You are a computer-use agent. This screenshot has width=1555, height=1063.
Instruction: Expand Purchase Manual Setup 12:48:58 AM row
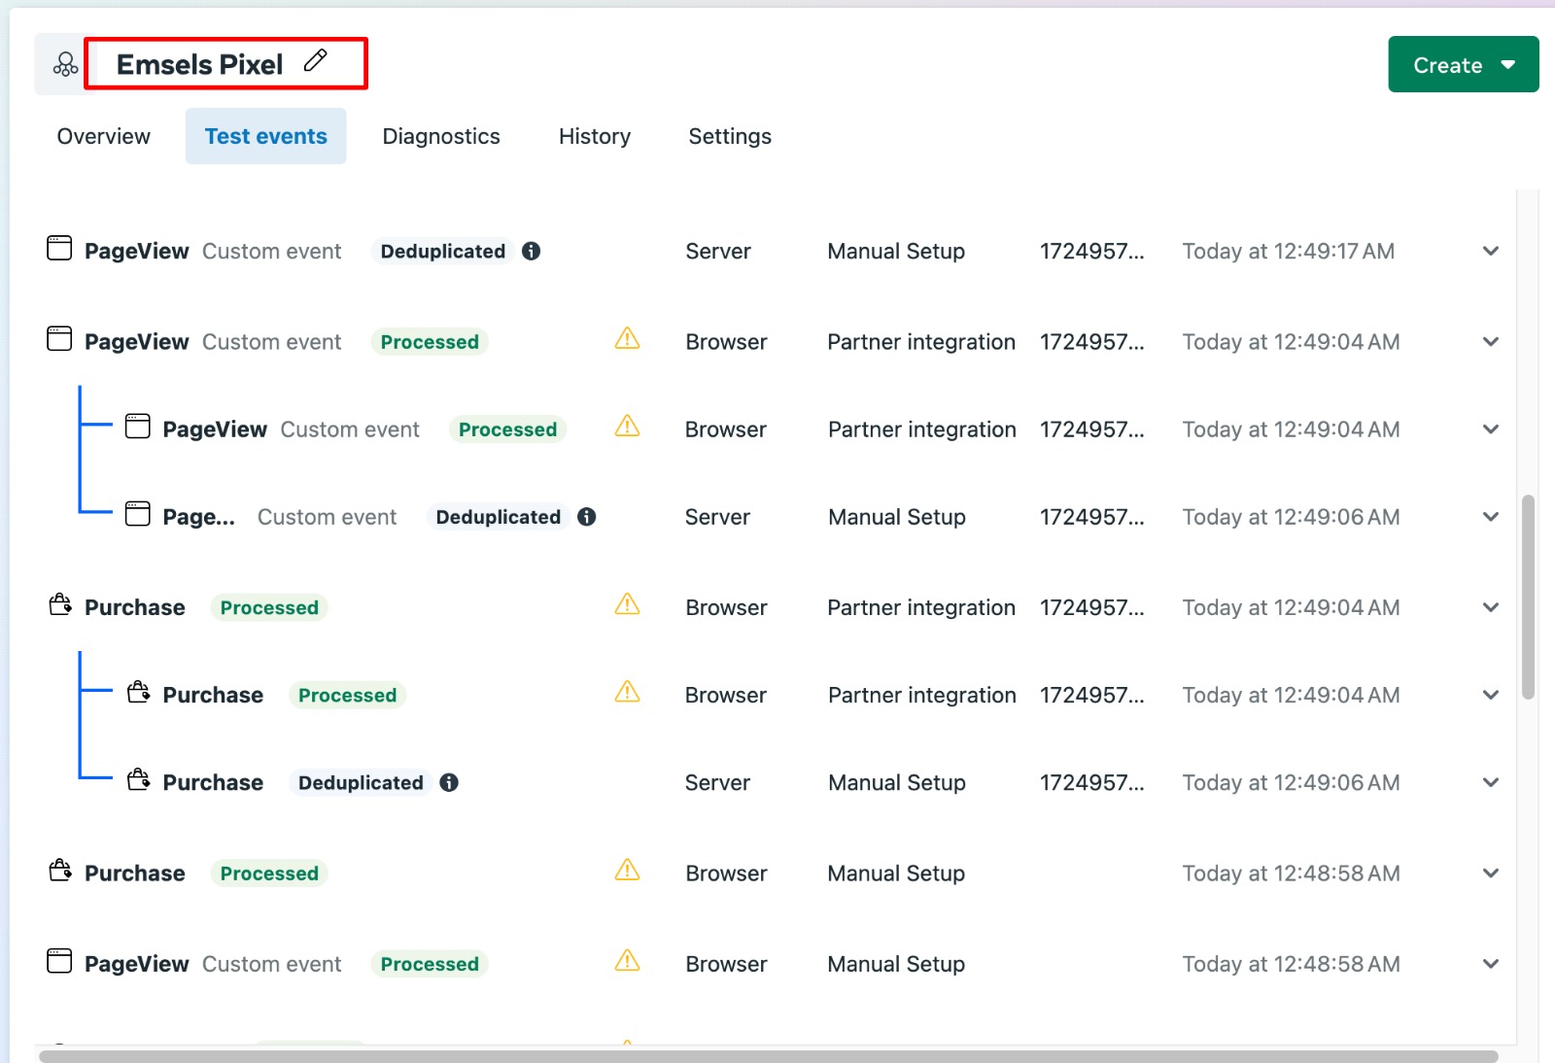1490,874
